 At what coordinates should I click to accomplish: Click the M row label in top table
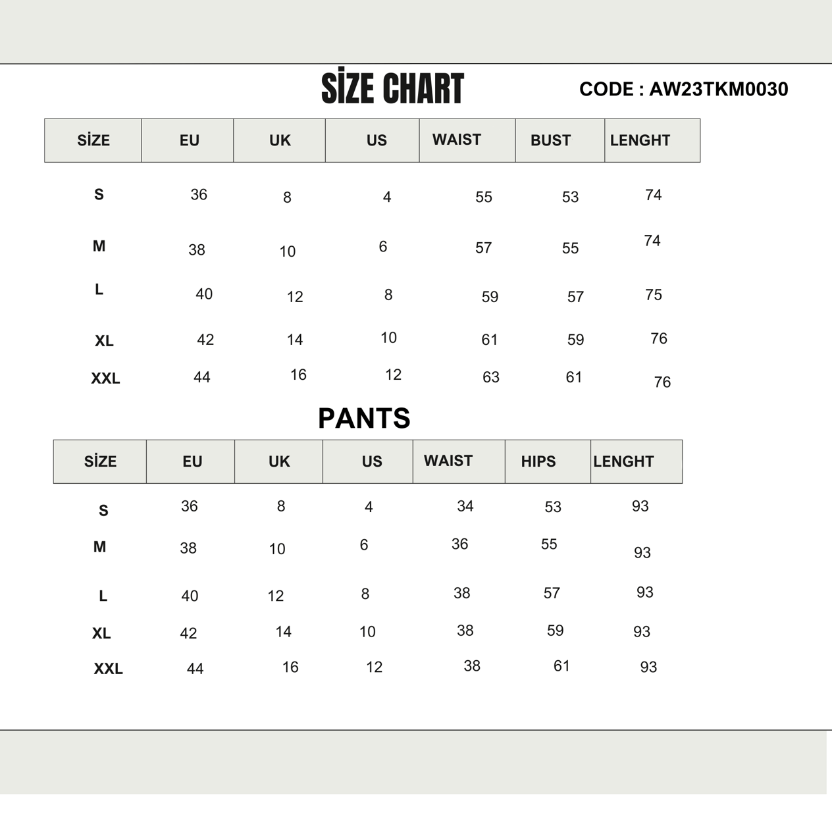pyautogui.click(x=99, y=246)
